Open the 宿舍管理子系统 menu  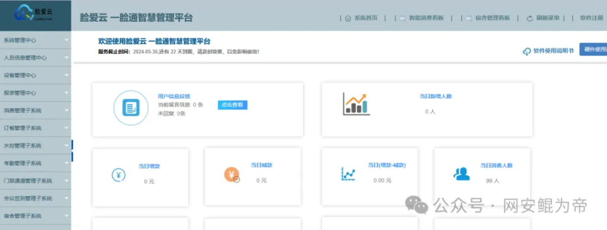pyautogui.click(x=36, y=216)
